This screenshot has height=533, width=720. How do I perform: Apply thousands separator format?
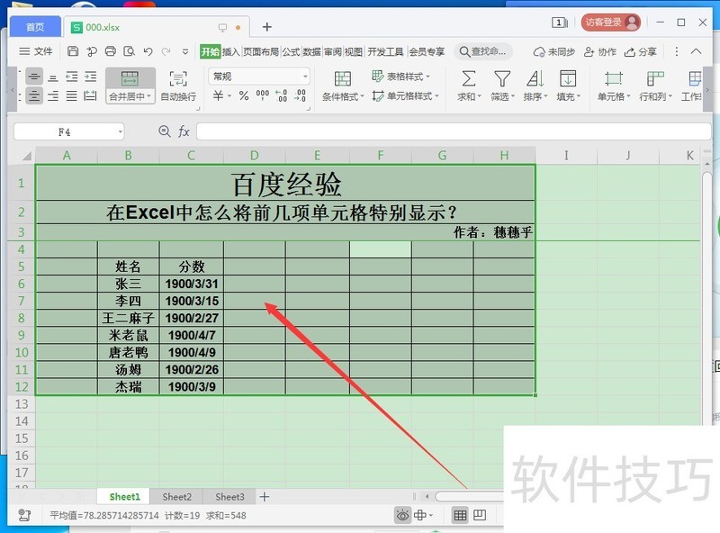click(x=263, y=95)
